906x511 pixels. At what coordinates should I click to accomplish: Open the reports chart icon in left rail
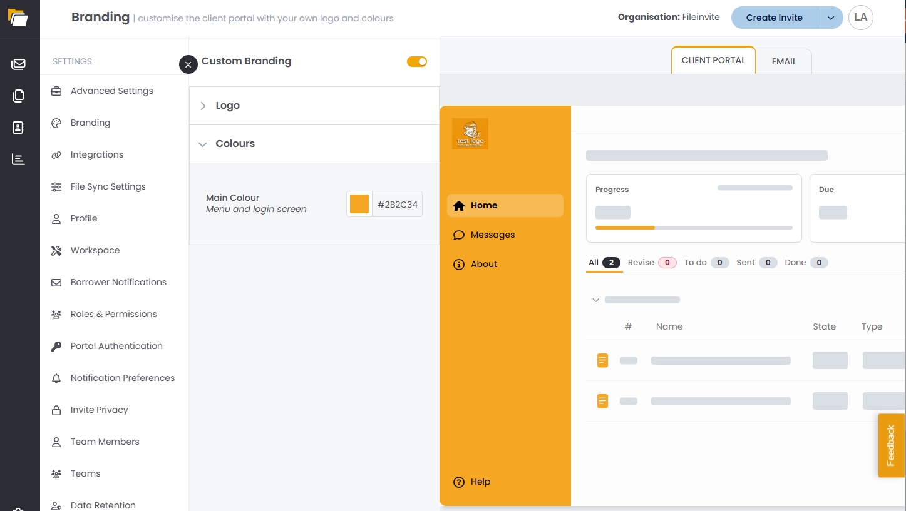coord(19,159)
